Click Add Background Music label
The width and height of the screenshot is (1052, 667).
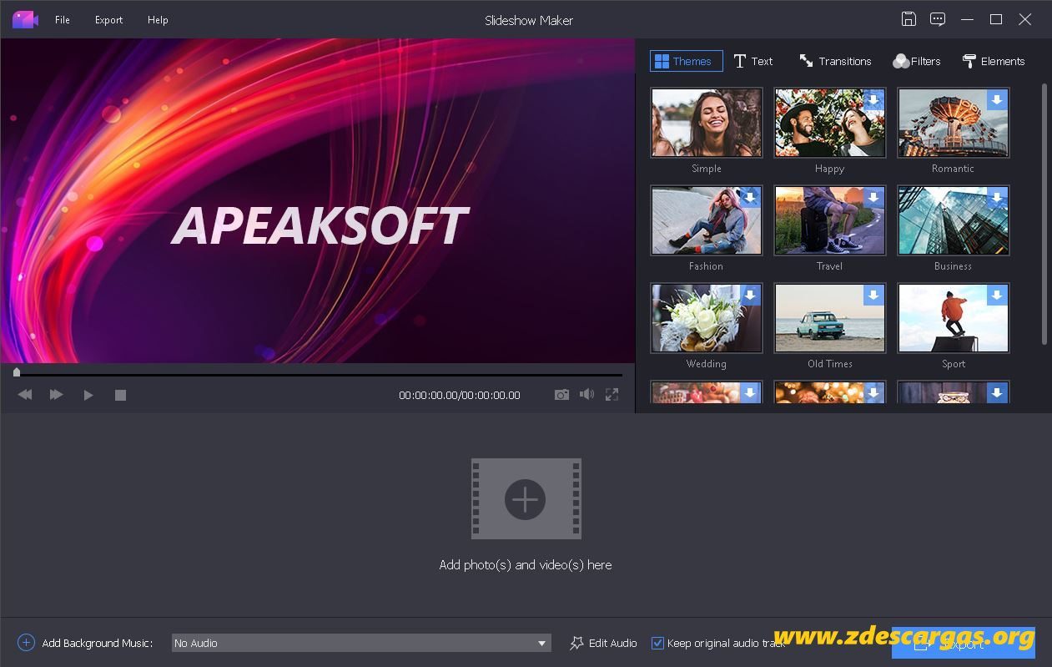click(97, 644)
